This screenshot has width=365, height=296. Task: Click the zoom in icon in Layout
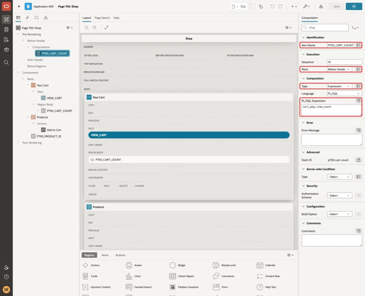(x=94, y=27)
